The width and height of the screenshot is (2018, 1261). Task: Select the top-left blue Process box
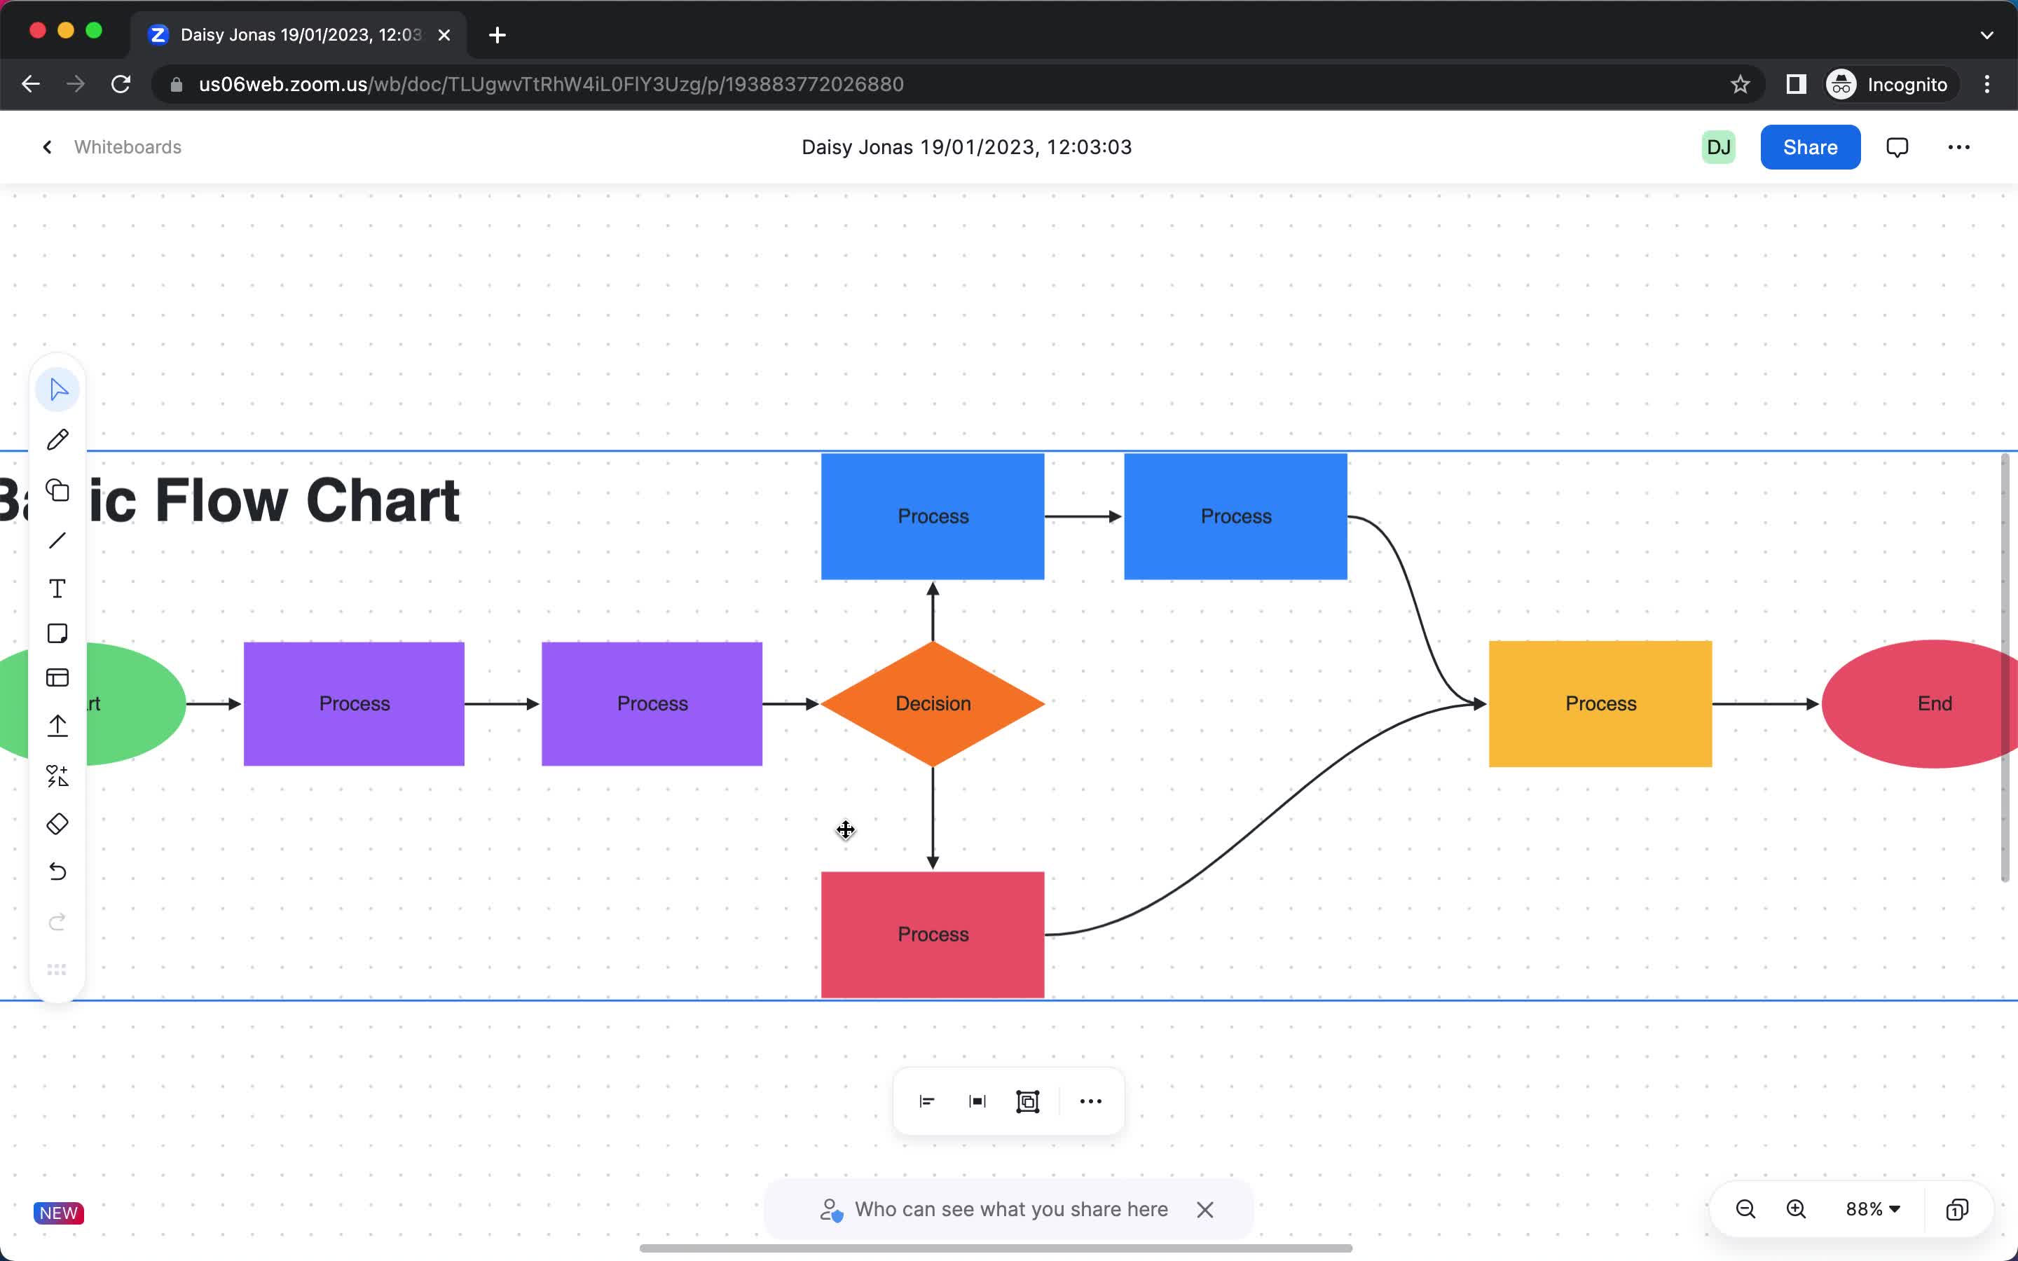(x=933, y=516)
